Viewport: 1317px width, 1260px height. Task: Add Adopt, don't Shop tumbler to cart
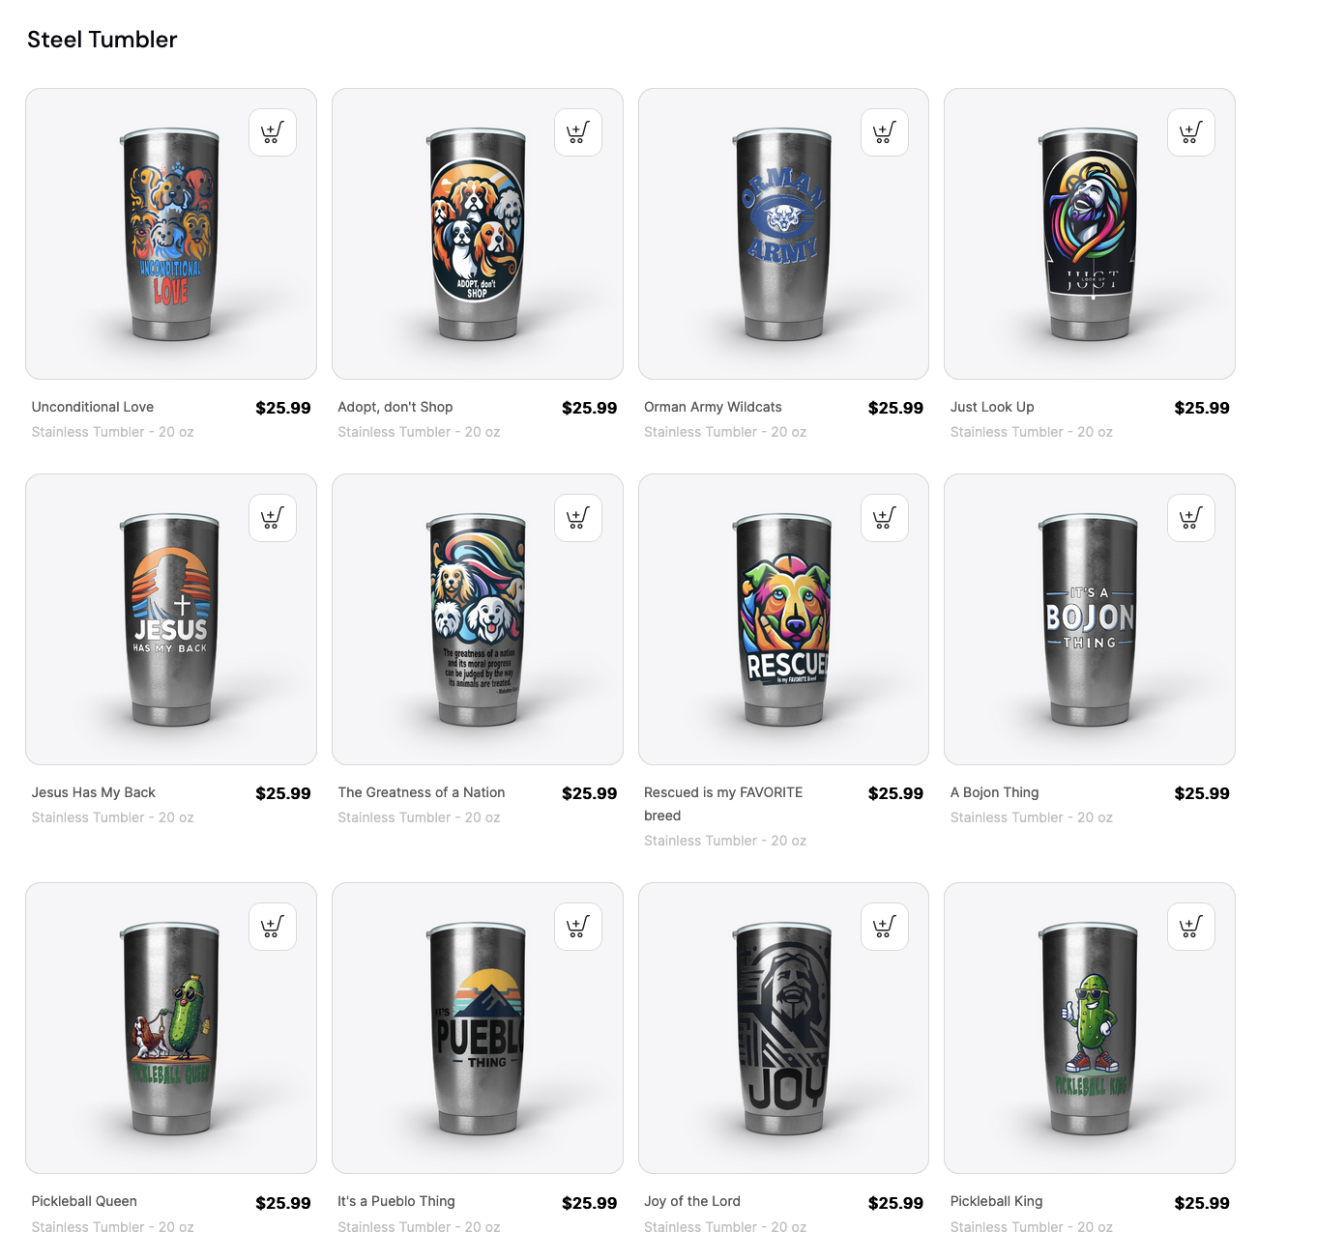(x=578, y=132)
